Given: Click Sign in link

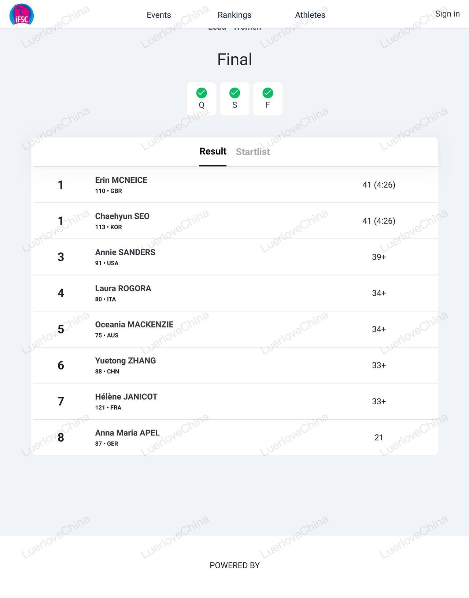Looking at the screenshot, I should point(447,14).
